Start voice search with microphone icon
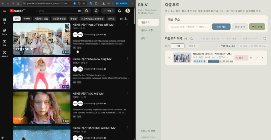This screenshot has height=140, width=271. point(96,11)
